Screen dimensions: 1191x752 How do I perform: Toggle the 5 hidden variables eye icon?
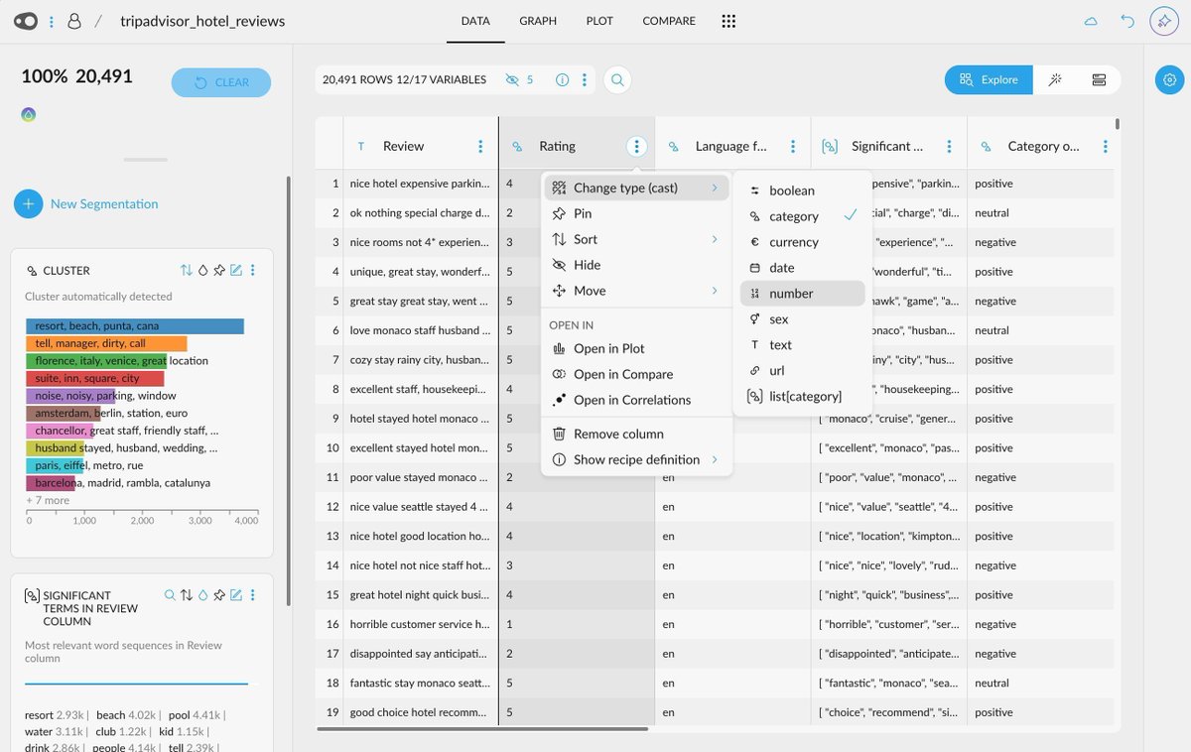(512, 80)
